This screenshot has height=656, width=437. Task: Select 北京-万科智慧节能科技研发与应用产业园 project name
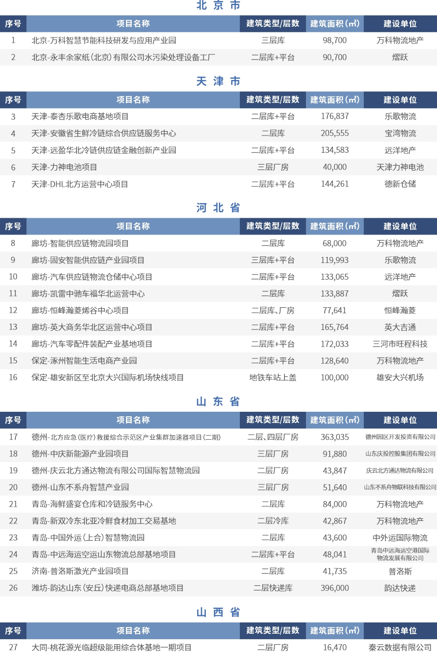click(104, 40)
